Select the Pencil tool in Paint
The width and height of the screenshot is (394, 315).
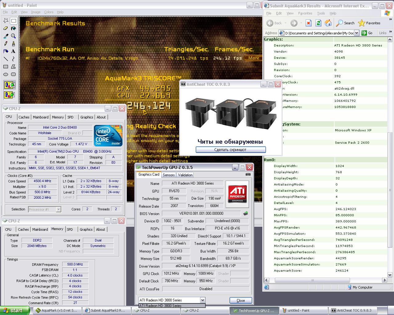click(6, 44)
